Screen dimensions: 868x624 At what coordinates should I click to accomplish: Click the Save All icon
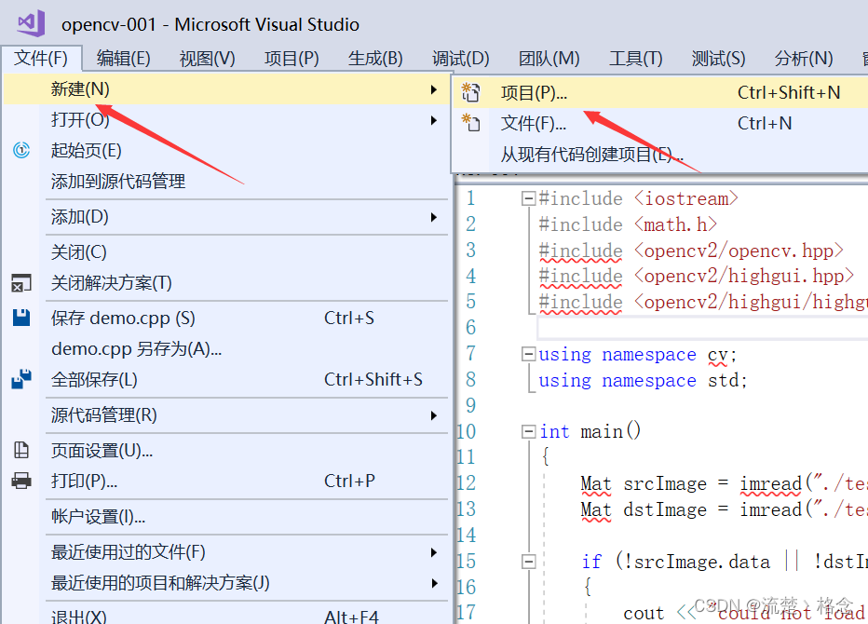(x=21, y=379)
